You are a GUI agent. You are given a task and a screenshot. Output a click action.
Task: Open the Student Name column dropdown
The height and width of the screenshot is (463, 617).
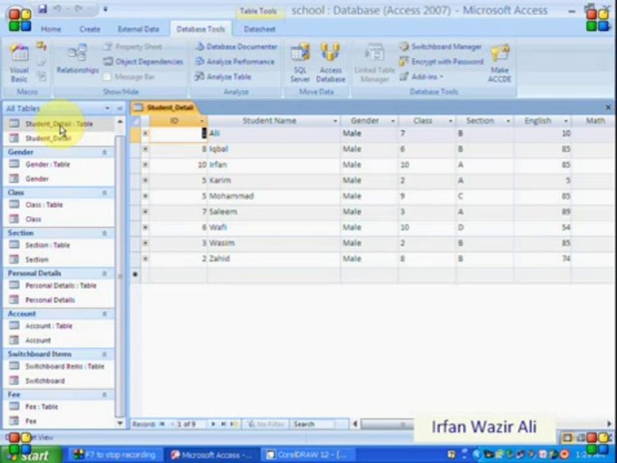pos(335,121)
